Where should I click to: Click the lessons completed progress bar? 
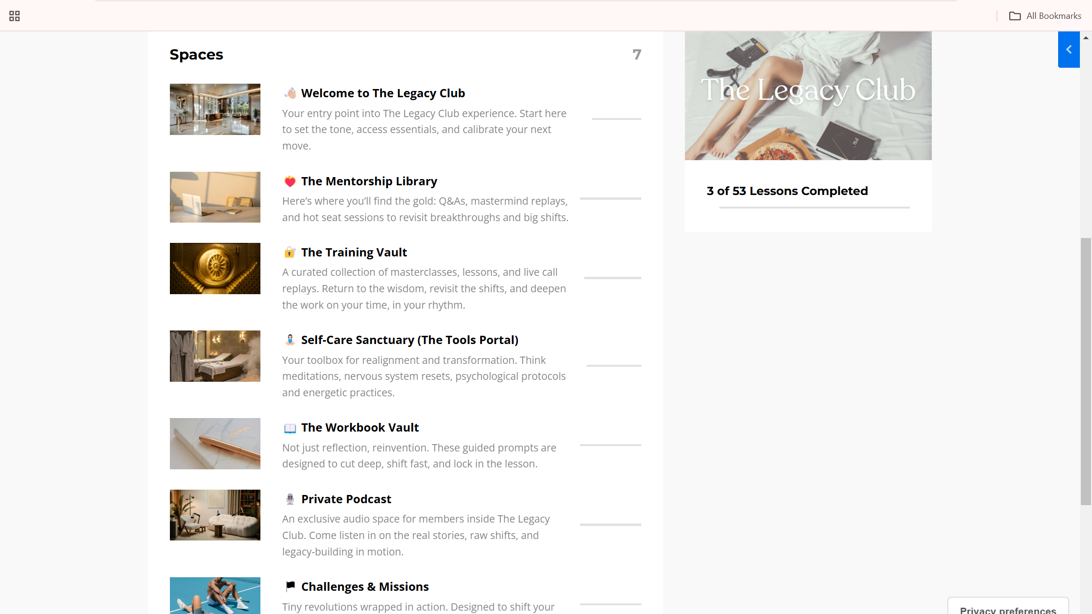[814, 208]
